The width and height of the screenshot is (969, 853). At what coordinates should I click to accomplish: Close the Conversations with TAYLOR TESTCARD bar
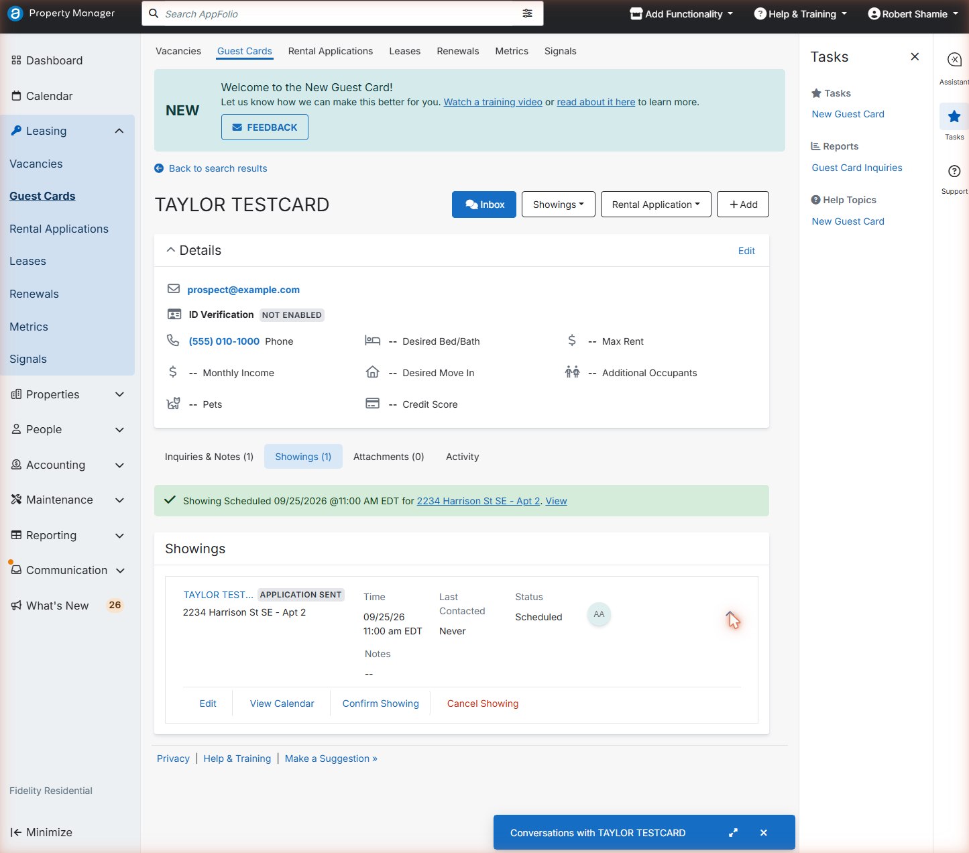pyautogui.click(x=763, y=832)
